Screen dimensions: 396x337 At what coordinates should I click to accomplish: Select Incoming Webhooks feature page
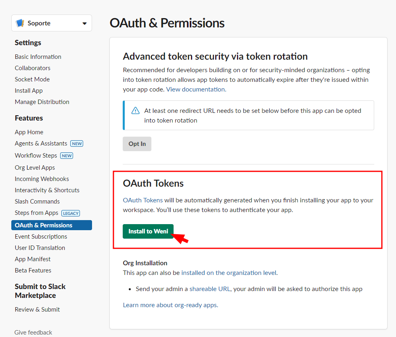pos(42,179)
